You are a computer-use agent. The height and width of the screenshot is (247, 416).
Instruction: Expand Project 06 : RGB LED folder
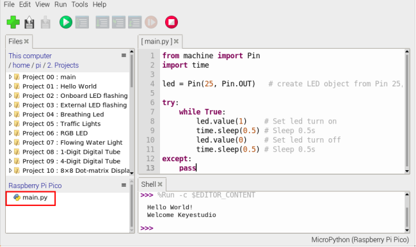tap(10, 133)
